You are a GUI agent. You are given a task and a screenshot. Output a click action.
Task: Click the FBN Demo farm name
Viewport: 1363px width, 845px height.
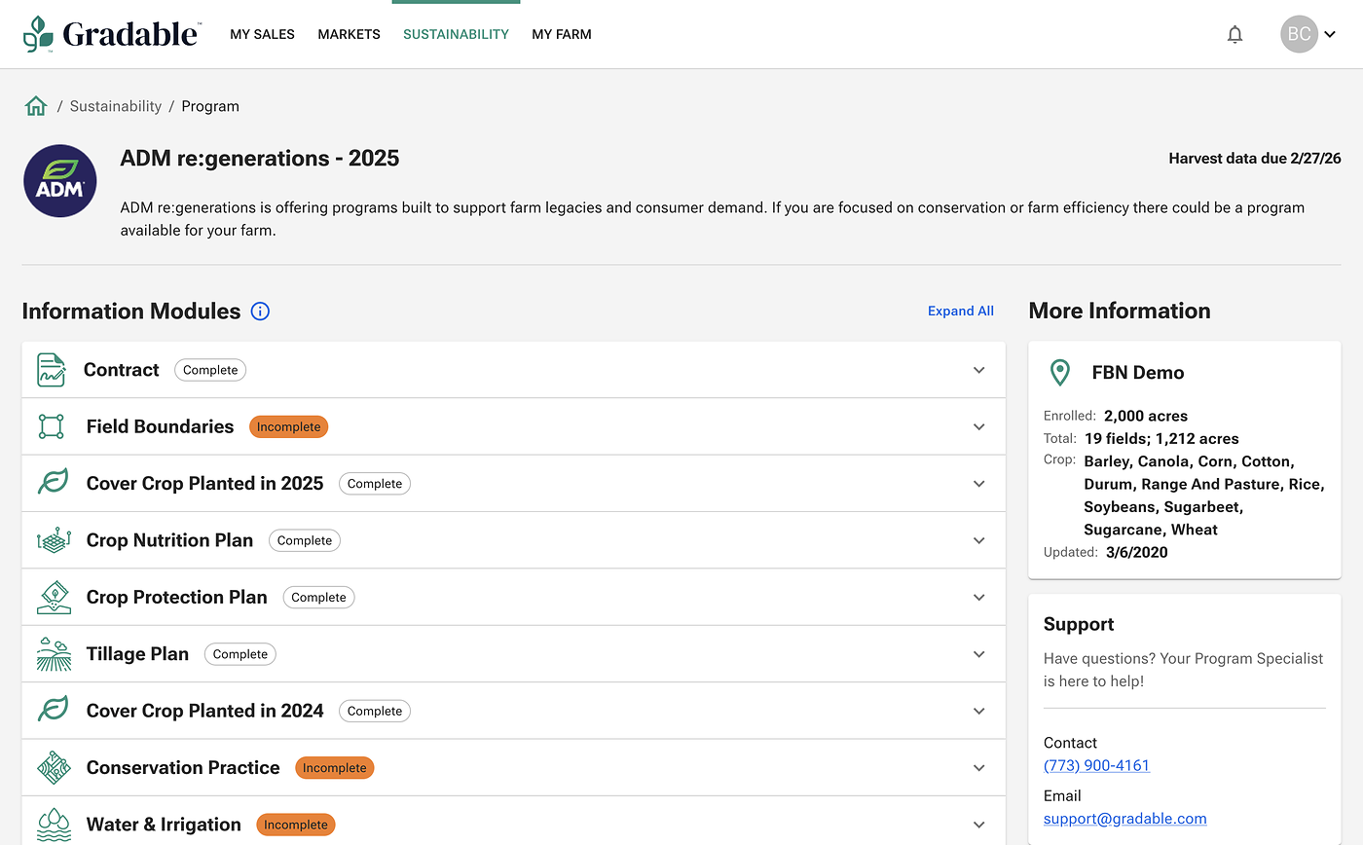1138,373
